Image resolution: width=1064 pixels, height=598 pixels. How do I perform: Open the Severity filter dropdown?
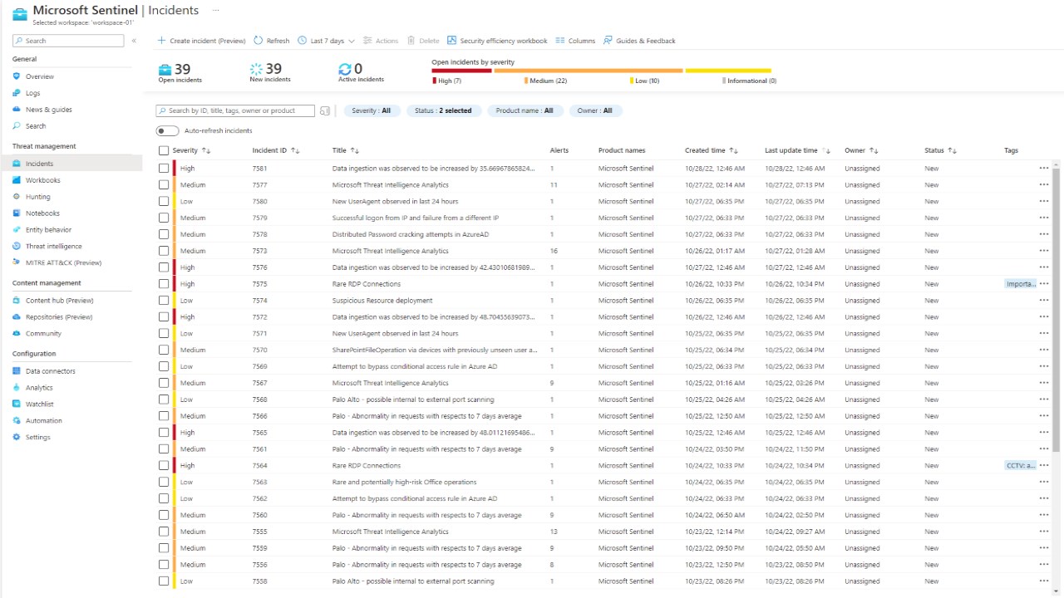[371, 110]
